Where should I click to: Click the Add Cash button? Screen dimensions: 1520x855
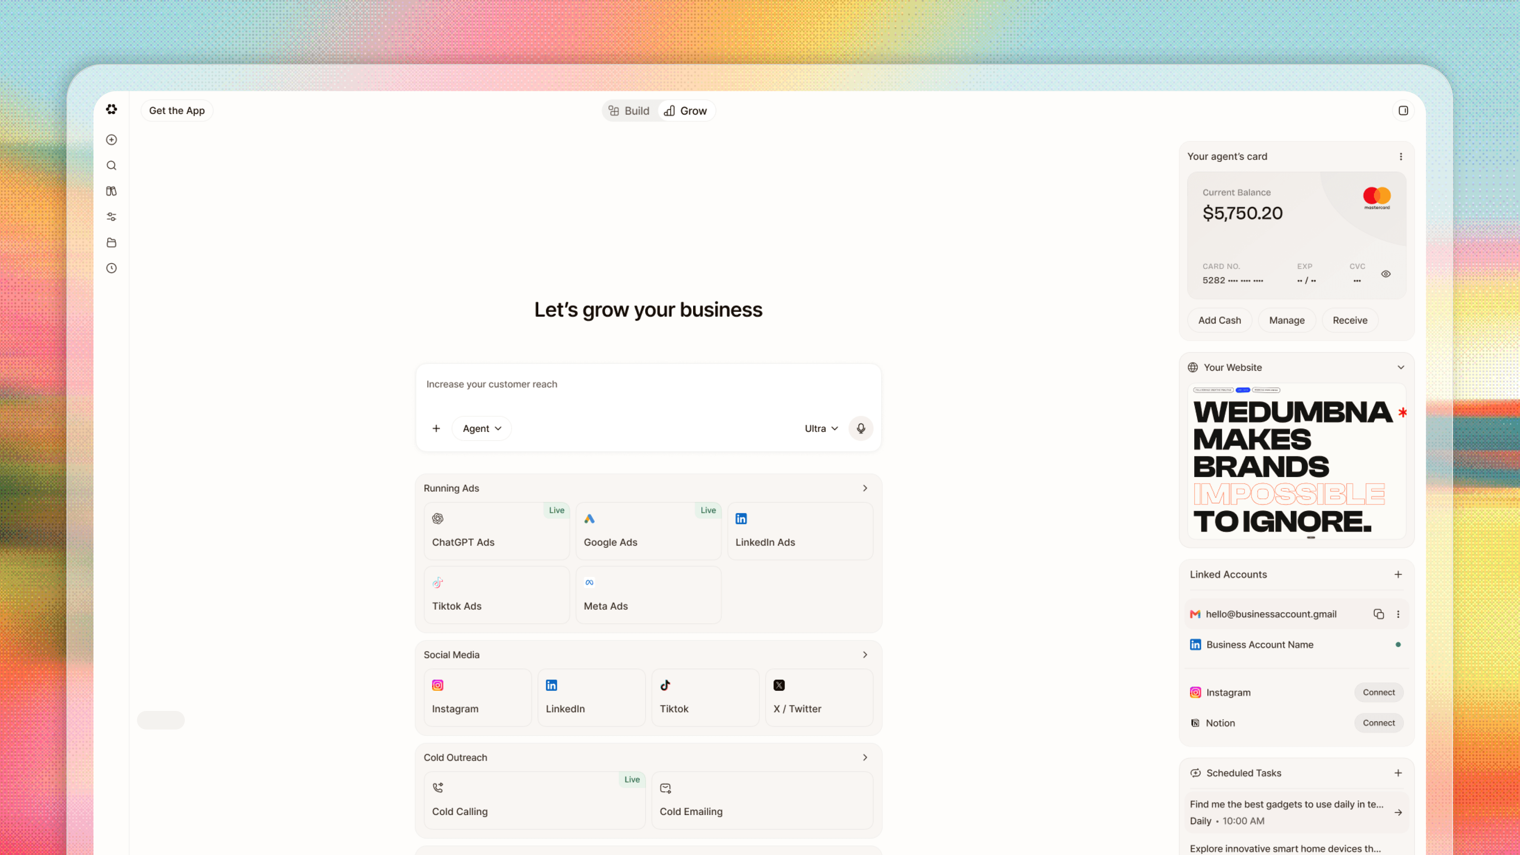pyautogui.click(x=1220, y=320)
